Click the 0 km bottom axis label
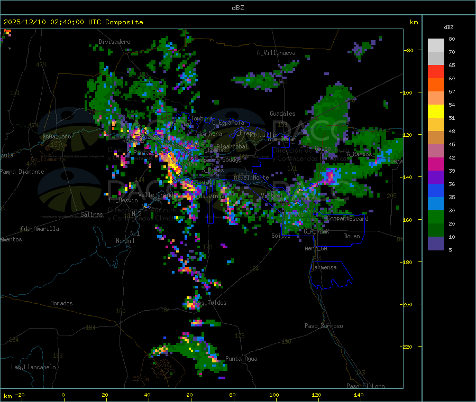This screenshot has height=402, width=476. 63,395
